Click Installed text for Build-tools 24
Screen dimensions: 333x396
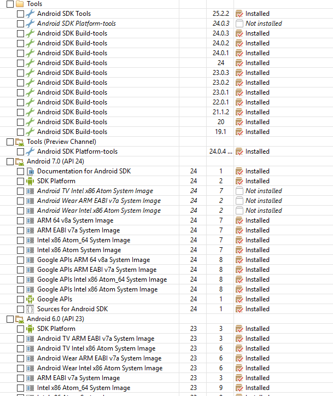(x=258, y=63)
